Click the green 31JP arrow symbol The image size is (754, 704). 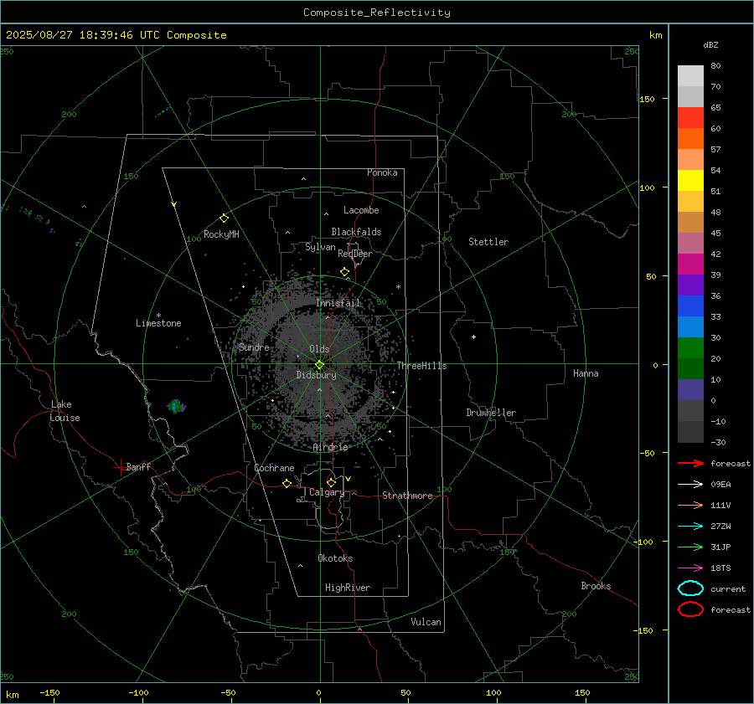point(690,547)
